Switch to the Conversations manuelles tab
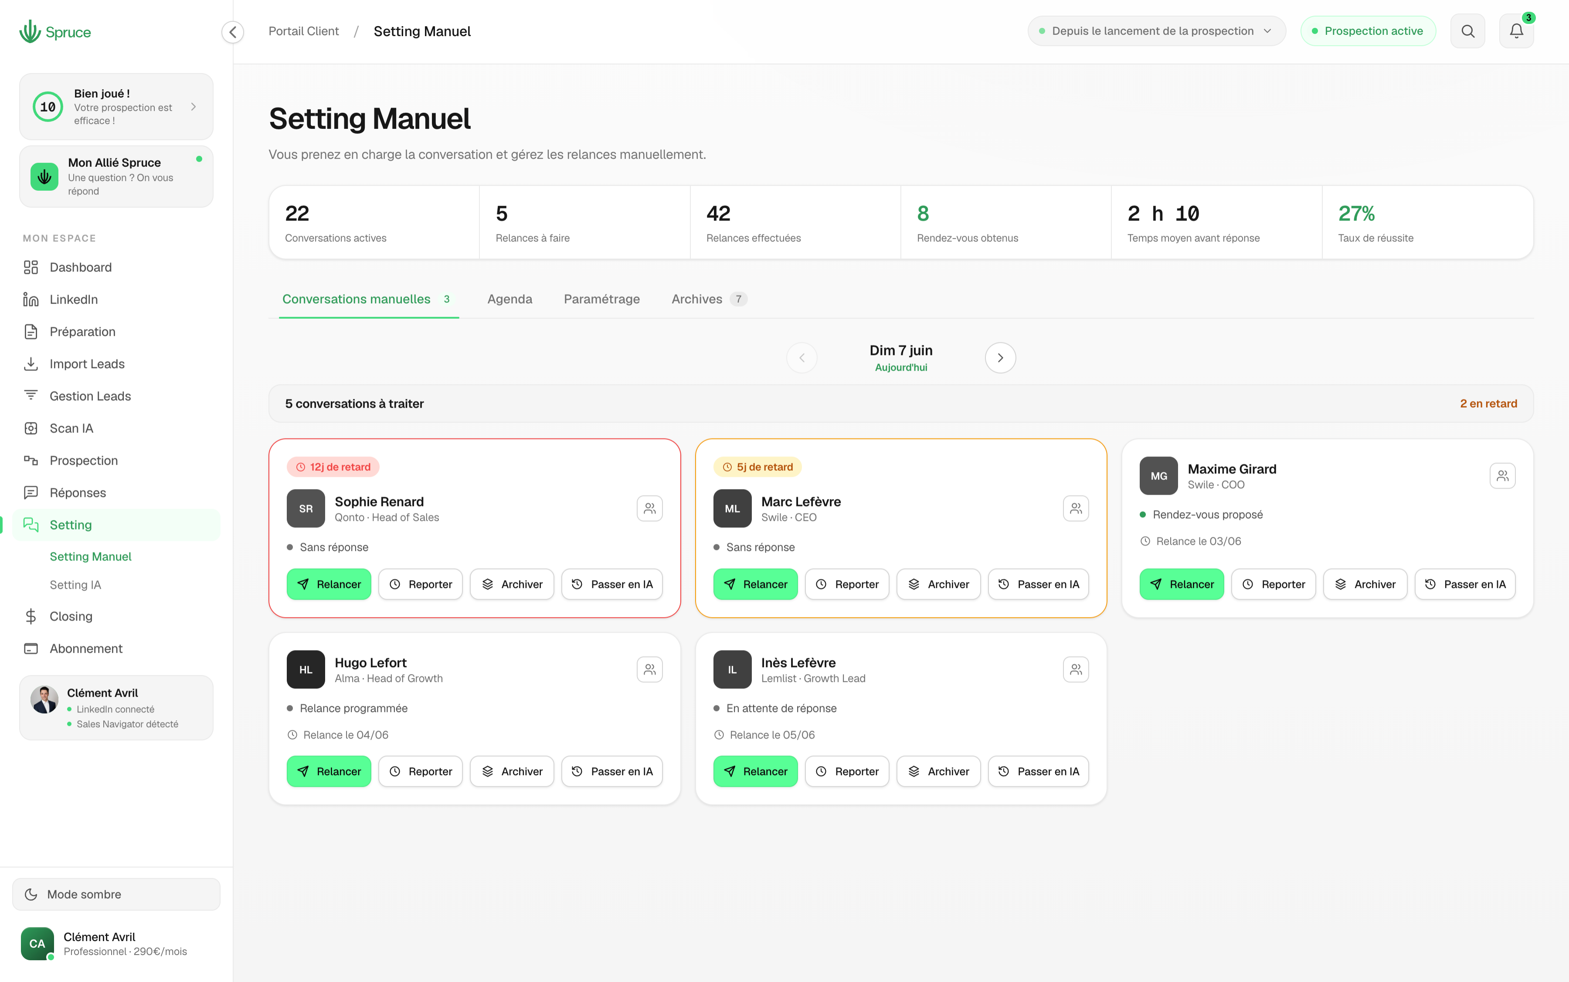The width and height of the screenshot is (1569, 982). 369,300
